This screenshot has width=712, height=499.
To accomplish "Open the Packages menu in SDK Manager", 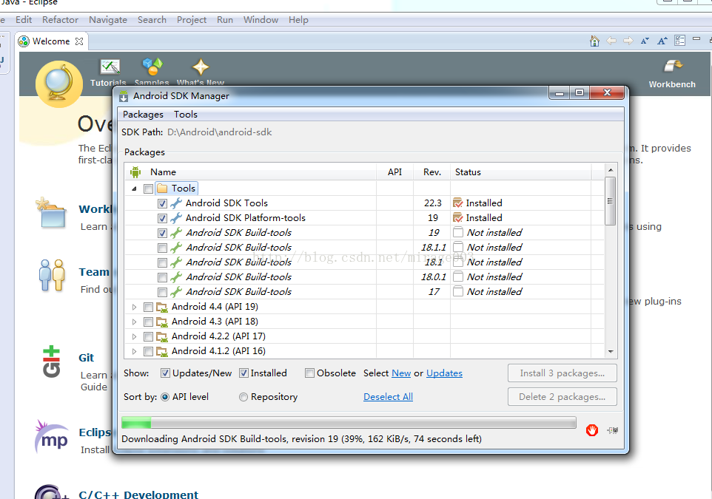I will click(143, 115).
